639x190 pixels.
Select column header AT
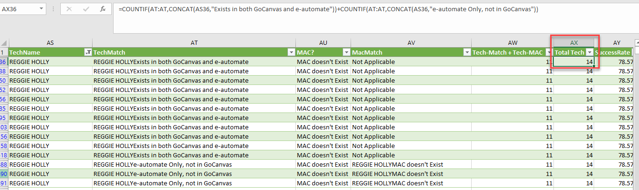point(194,42)
